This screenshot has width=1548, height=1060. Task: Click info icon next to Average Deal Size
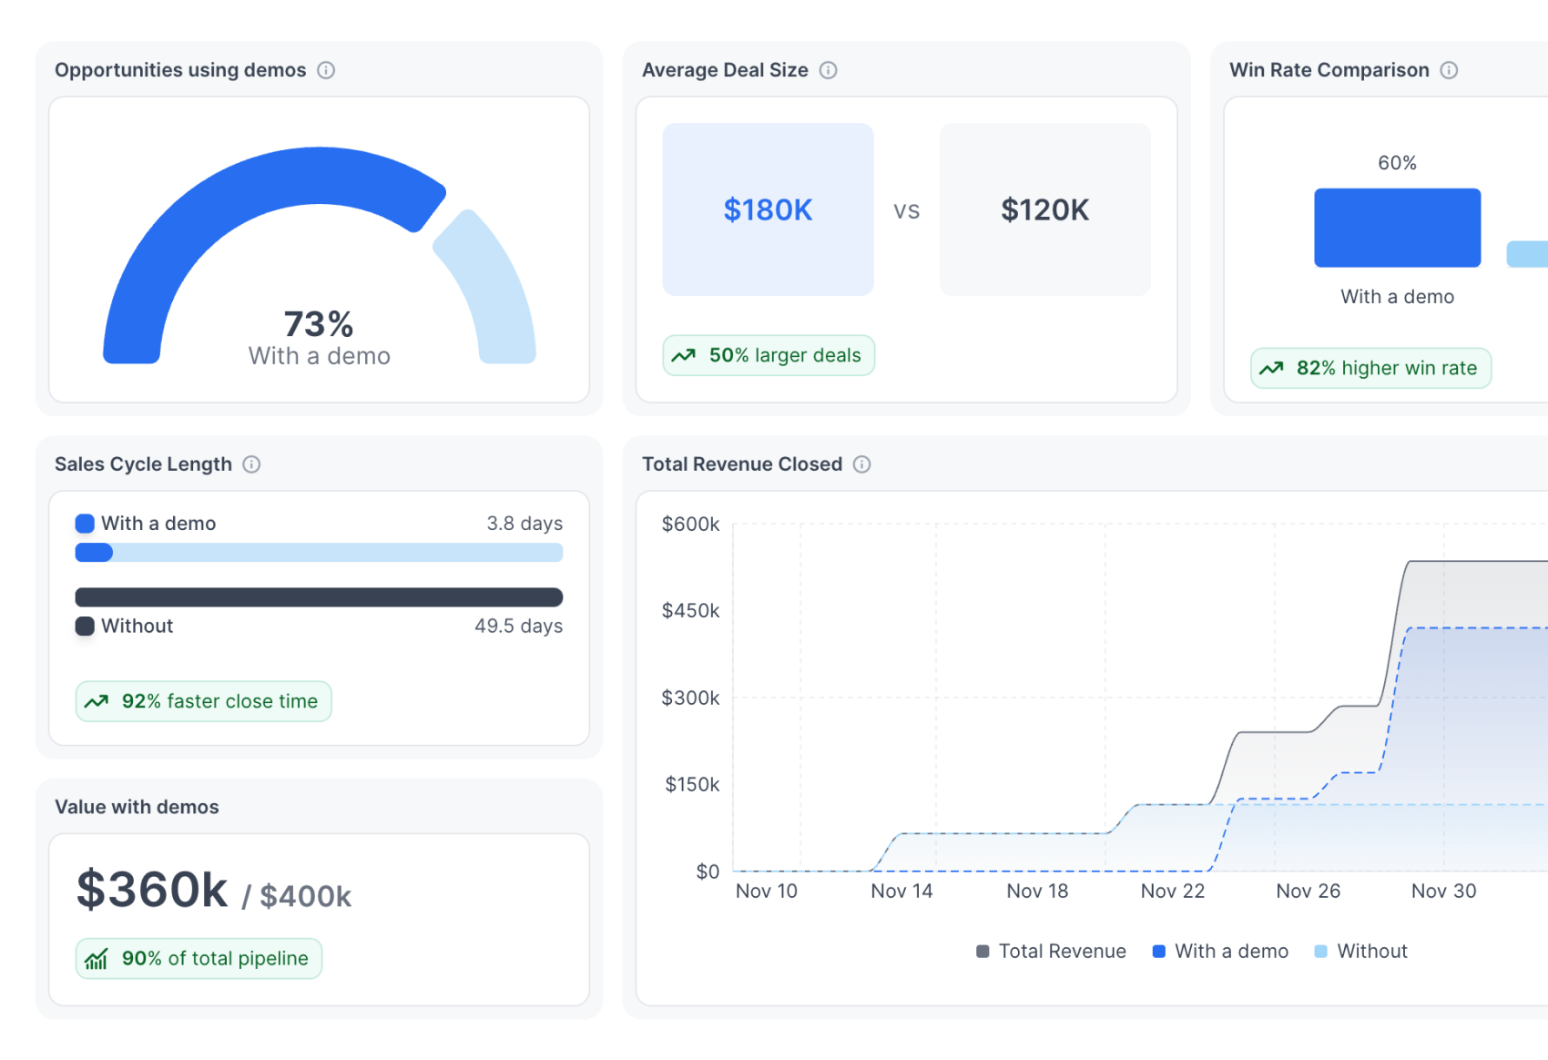point(828,70)
